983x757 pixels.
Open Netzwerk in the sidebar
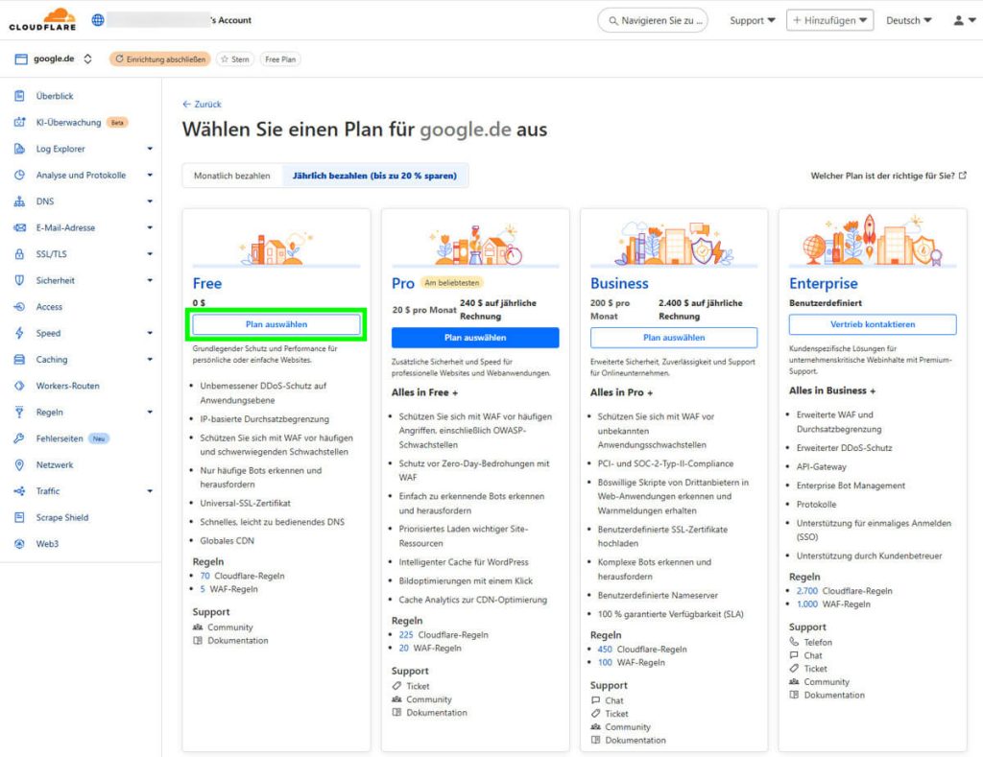point(55,464)
